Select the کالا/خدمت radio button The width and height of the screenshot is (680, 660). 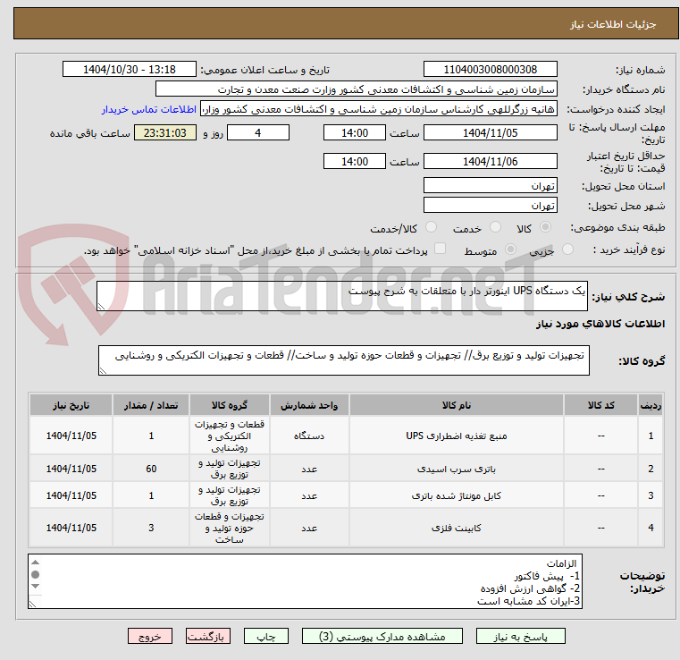[431, 227]
